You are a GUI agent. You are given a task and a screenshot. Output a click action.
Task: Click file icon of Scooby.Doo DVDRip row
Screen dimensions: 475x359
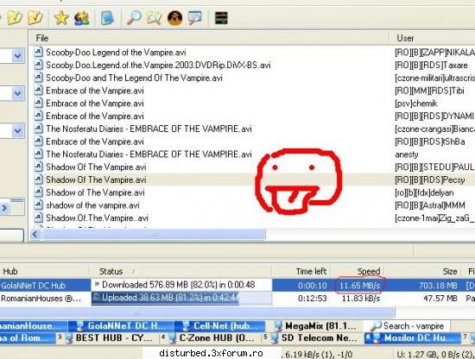point(39,65)
